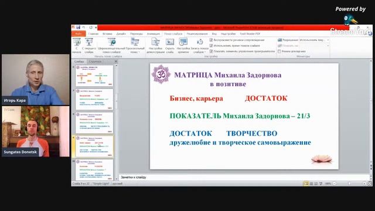Click notes field 'Заметки к слайду'
The height and width of the screenshot is (211, 375).
(244, 177)
